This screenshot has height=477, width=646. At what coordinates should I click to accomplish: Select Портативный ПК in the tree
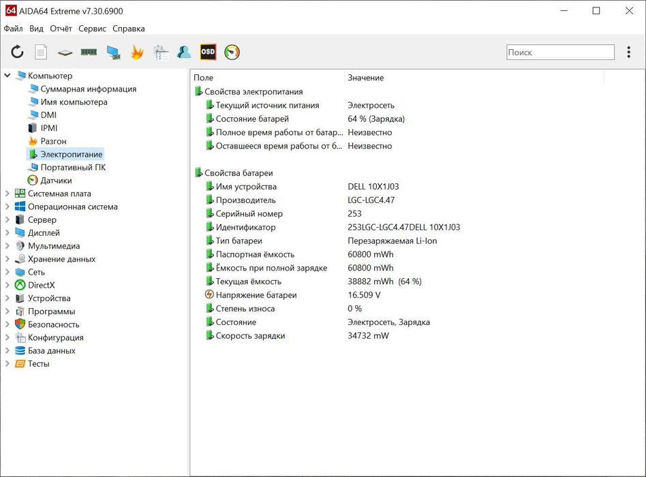(73, 167)
